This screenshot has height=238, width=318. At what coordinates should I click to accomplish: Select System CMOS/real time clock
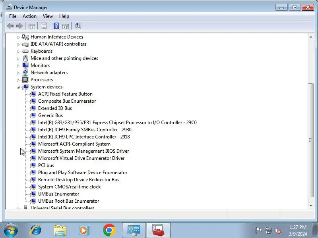[69, 187]
